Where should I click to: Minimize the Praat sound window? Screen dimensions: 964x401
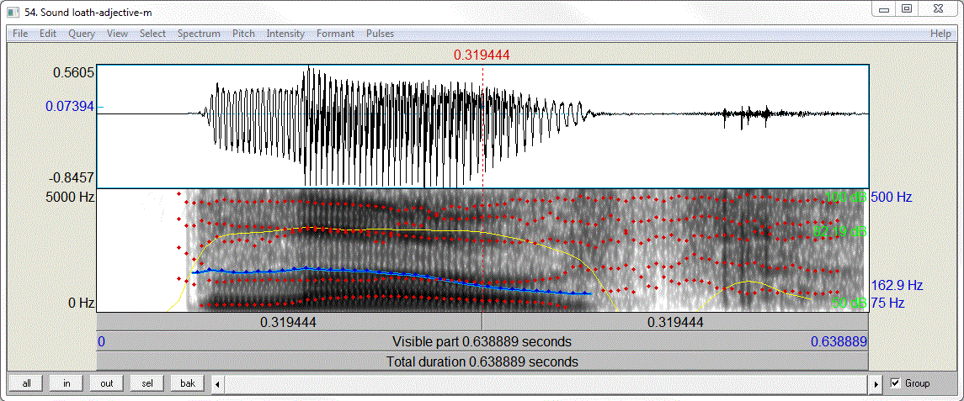click(x=885, y=8)
